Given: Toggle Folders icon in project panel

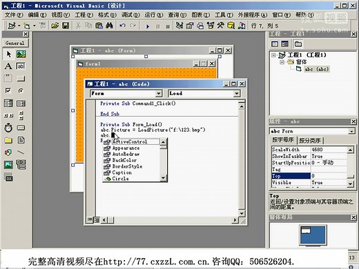Looking at the screenshot, I should [x=298, y=43].
